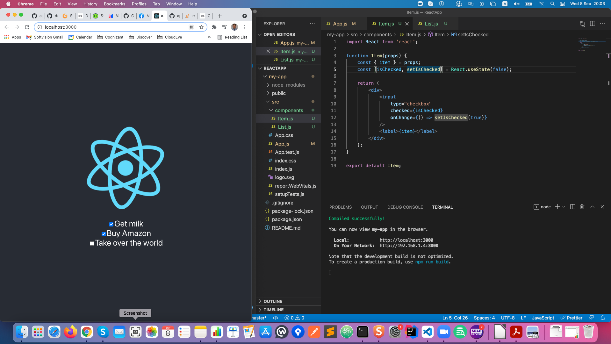This screenshot has height=344, width=611.
Task: Open Visual Studio Code from the Dock
Action: coord(427,332)
